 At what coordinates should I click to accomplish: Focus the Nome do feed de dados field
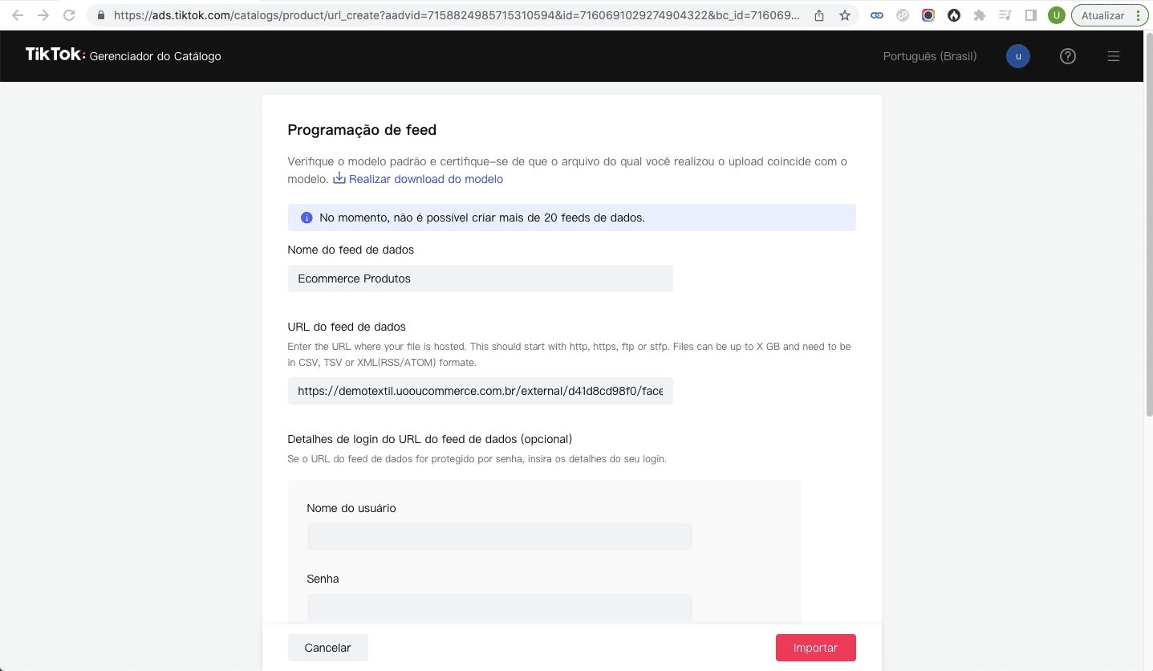pyautogui.click(x=480, y=279)
